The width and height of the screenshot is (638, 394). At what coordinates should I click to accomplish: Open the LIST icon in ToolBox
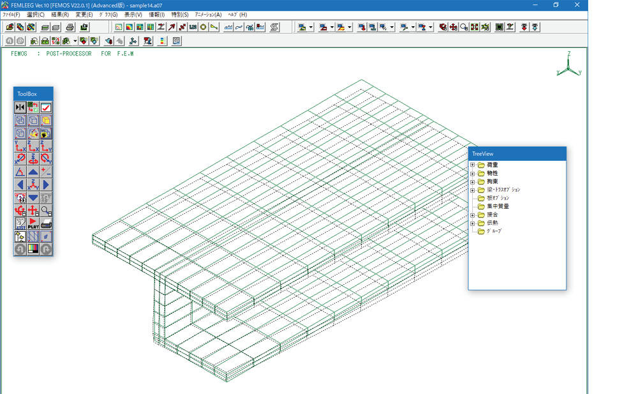[20, 224]
